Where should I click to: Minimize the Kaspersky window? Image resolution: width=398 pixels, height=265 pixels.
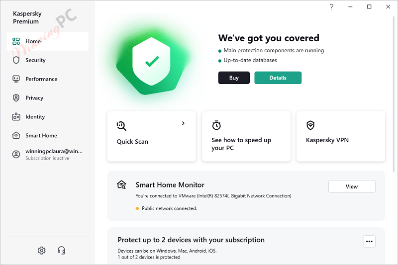[350, 6]
